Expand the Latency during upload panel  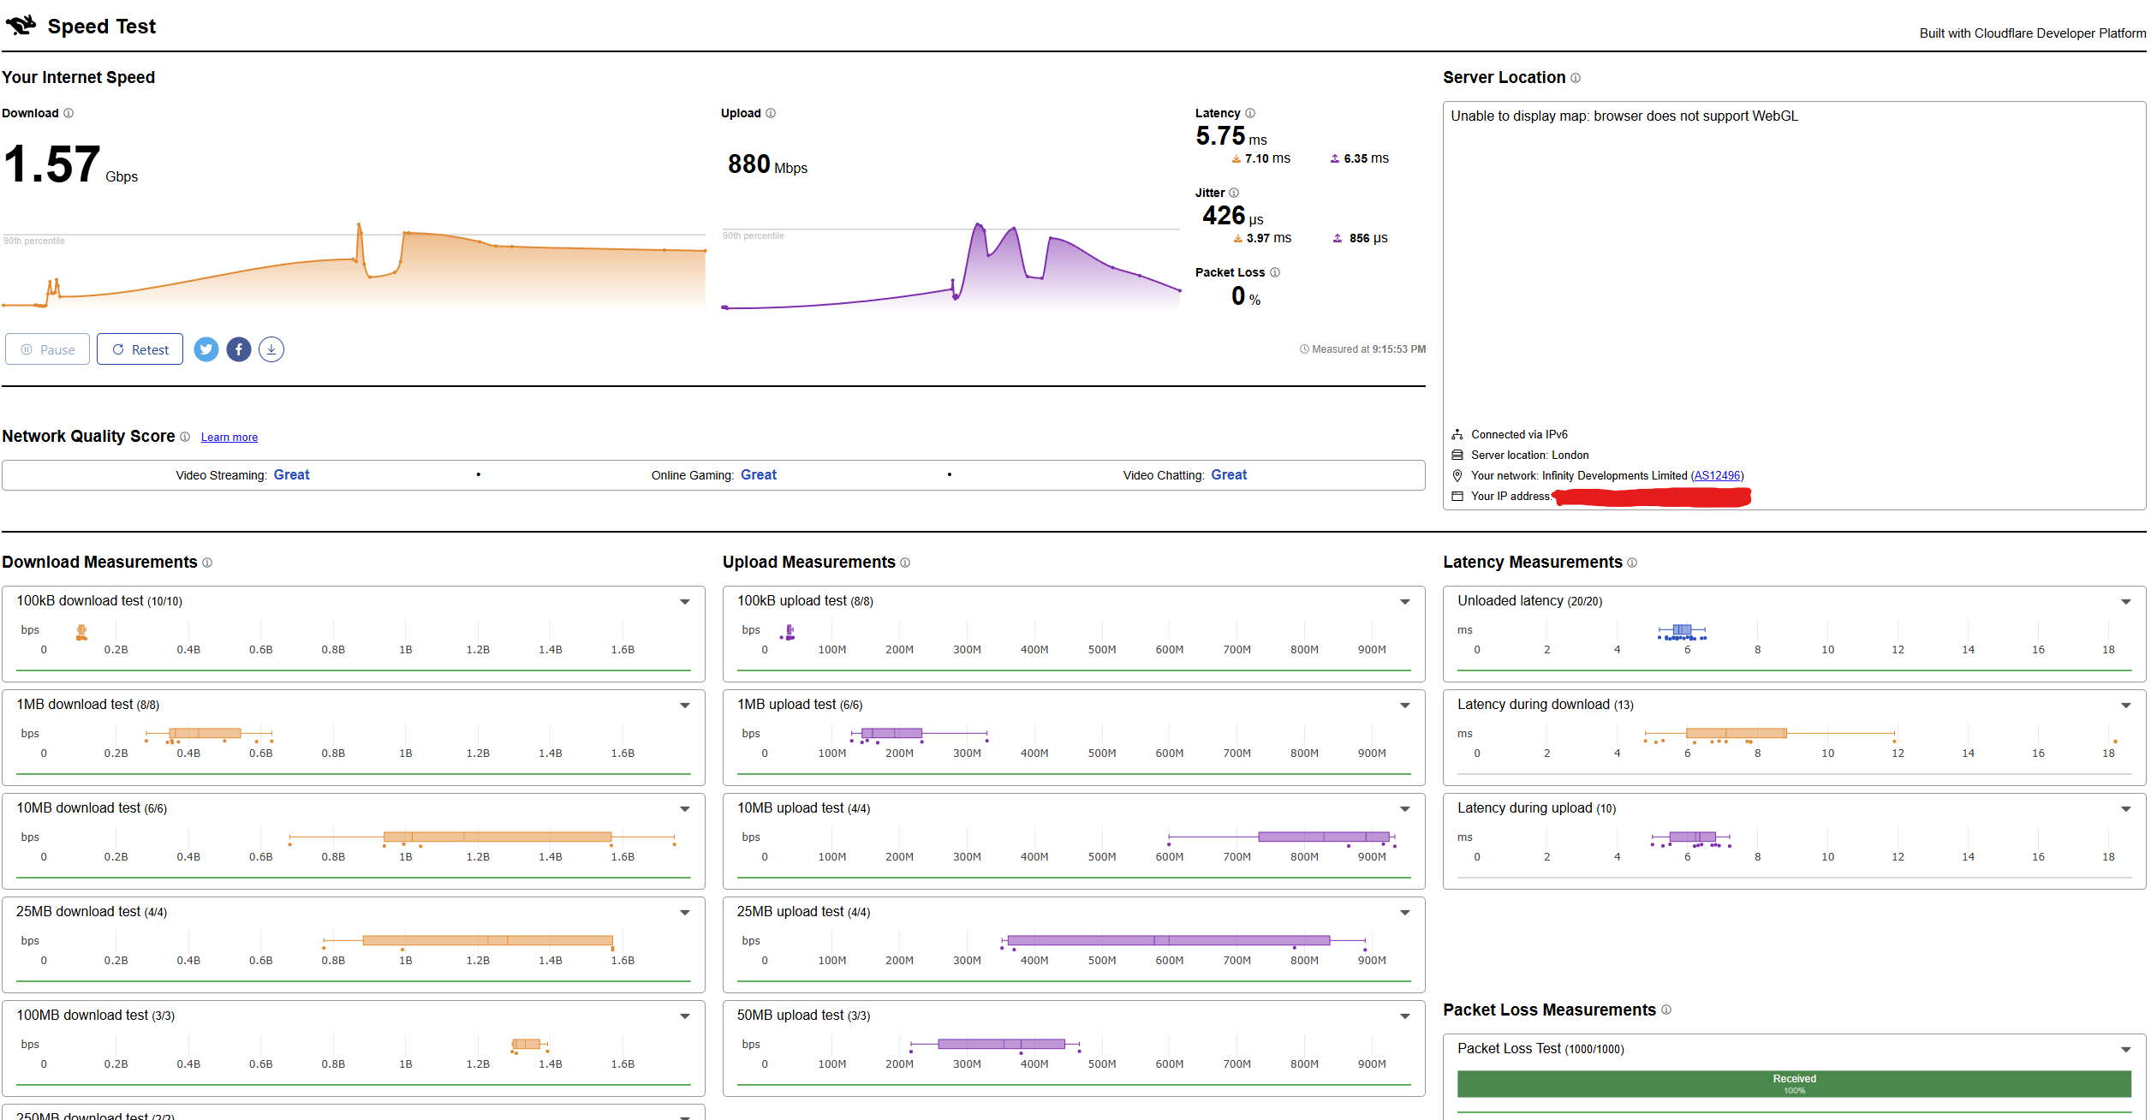tap(2126, 809)
